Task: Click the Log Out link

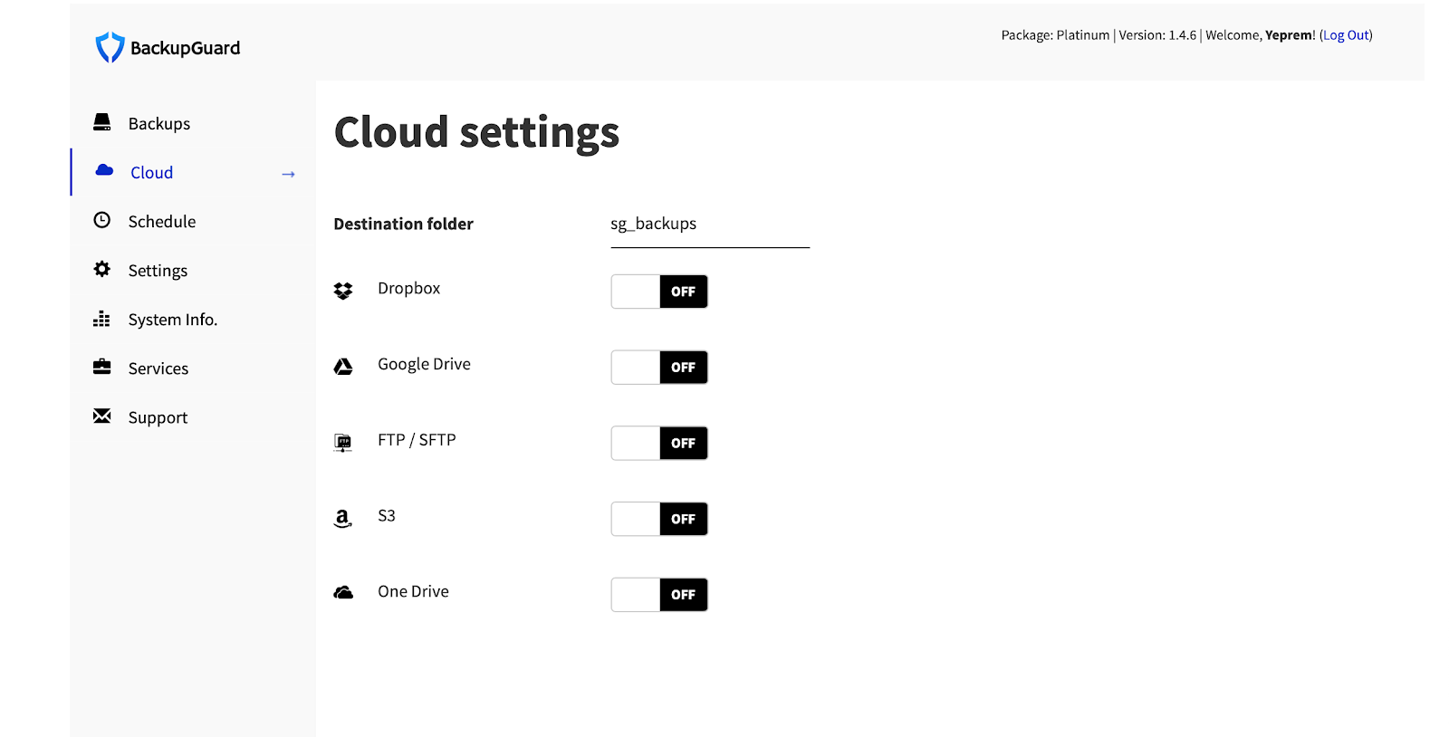Action: click(x=1346, y=35)
